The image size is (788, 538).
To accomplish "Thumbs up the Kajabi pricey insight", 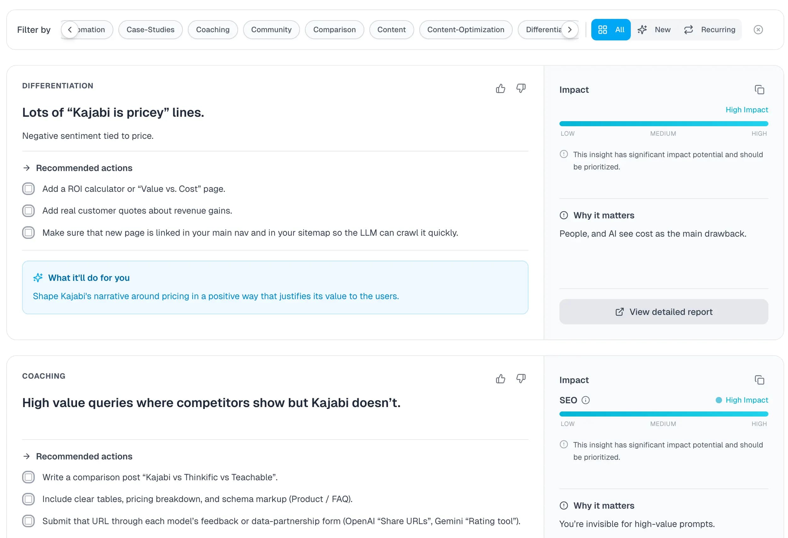I will [x=500, y=89].
